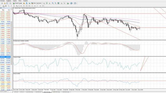Select the Market Watch row with bid 1772.50
166x93 pixels.
tap(5, 86)
